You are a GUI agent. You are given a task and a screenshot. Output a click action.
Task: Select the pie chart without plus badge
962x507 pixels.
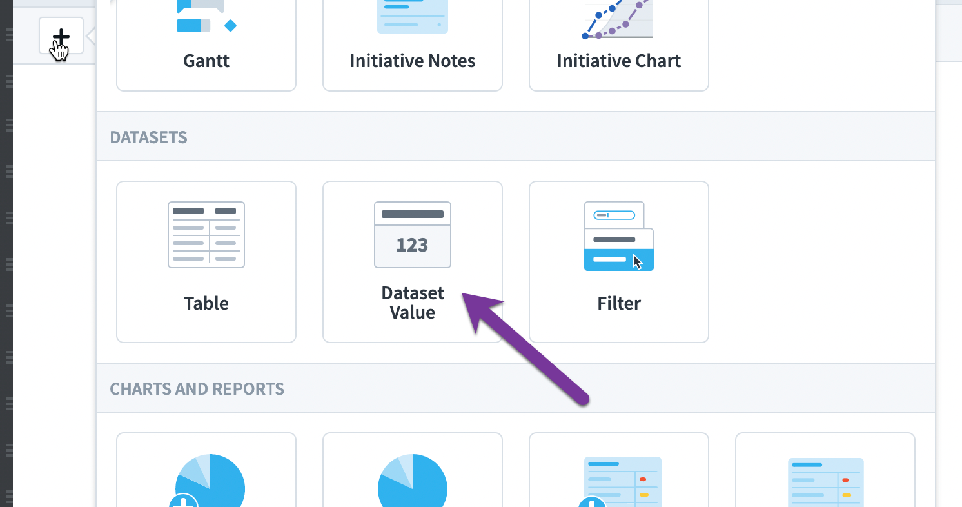coord(413,481)
